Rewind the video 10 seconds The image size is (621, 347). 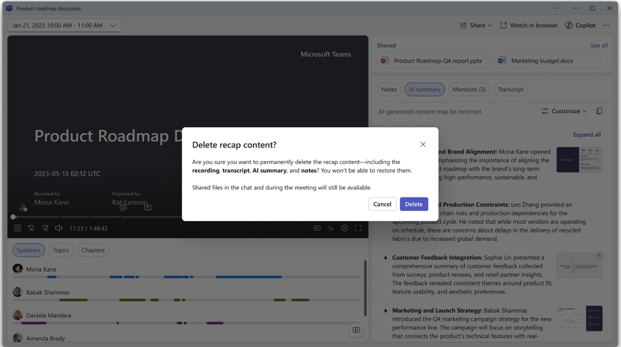[x=31, y=228]
